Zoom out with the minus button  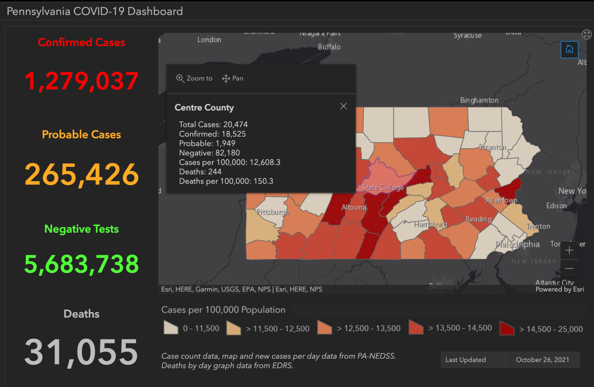(569, 268)
